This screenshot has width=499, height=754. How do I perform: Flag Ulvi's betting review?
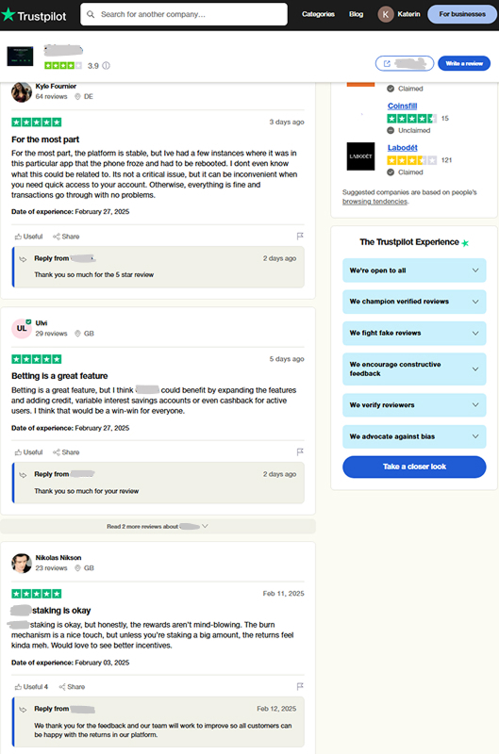pyautogui.click(x=300, y=452)
